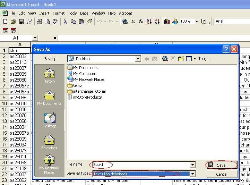Click the Print toolbar icon
Image resolution: width=250 pixels, height=185 pixels.
tap(40, 22)
